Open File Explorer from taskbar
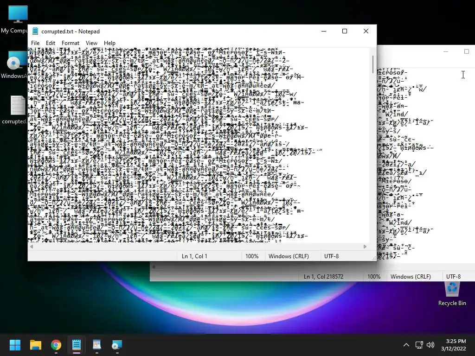This screenshot has width=475, height=356. point(35,345)
